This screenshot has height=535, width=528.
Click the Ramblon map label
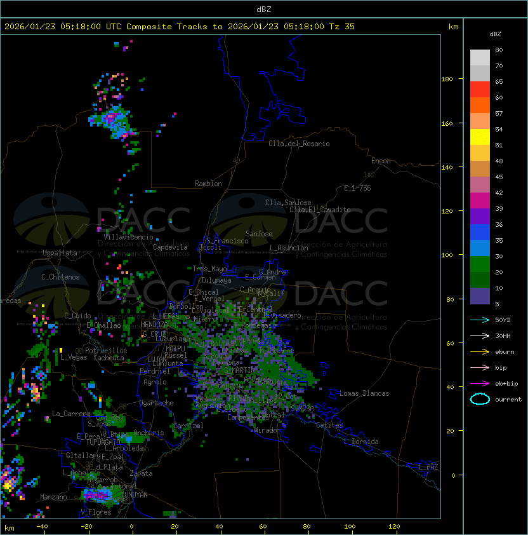(208, 184)
